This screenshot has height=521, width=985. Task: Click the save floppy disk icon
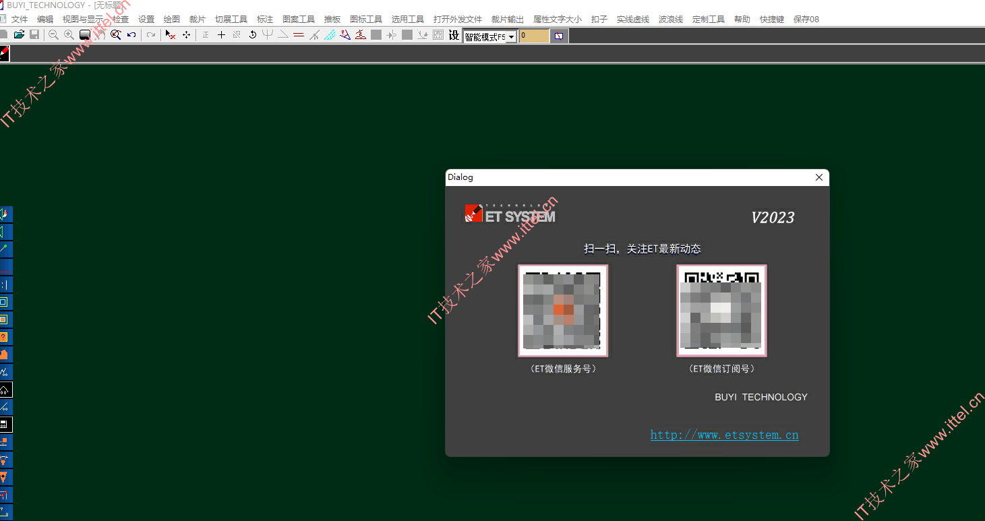[x=34, y=35]
